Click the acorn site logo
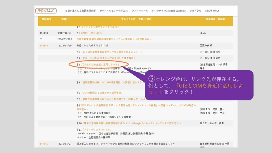This screenshot has width=272, height=153. click(46, 11)
